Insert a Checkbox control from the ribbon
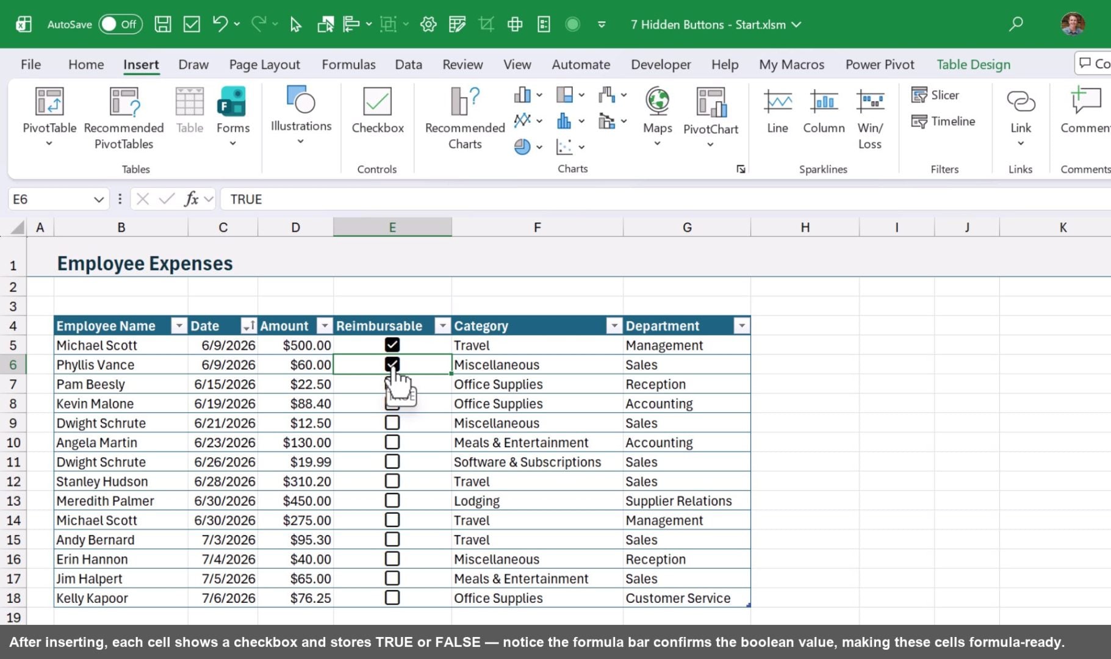Screen dimensions: 1111x659 (x=378, y=110)
